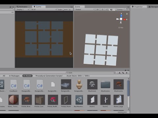Clear the Project search text
The image size is (158, 118).
115,73
